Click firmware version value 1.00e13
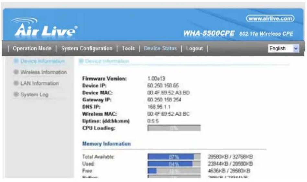 click(x=156, y=79)
